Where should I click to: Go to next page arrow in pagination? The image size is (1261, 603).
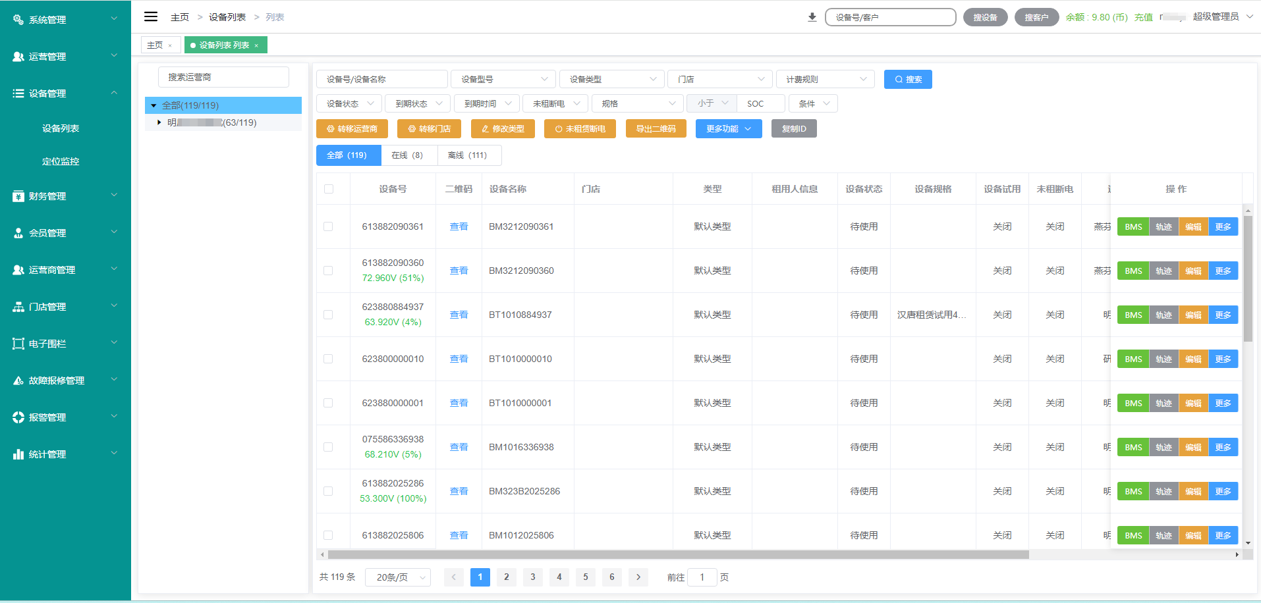pos(638,577)
